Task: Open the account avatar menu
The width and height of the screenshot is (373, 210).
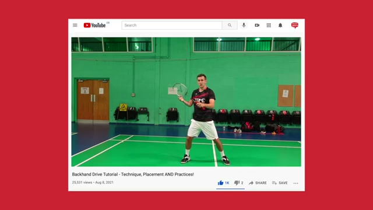Action: 295,25
